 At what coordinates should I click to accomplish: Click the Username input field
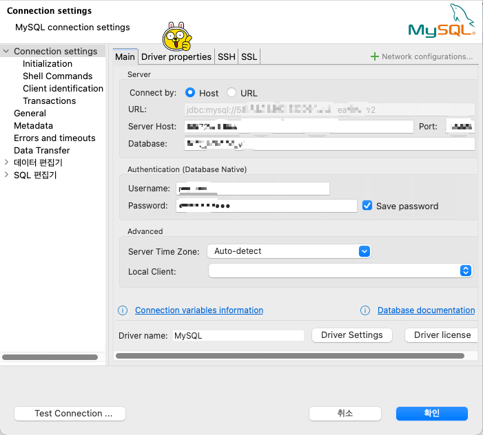coord(253,189)
